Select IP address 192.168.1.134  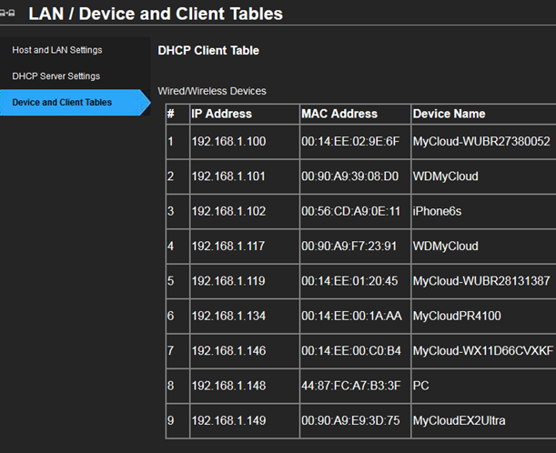pyautogui.click(x=228, y=316)
